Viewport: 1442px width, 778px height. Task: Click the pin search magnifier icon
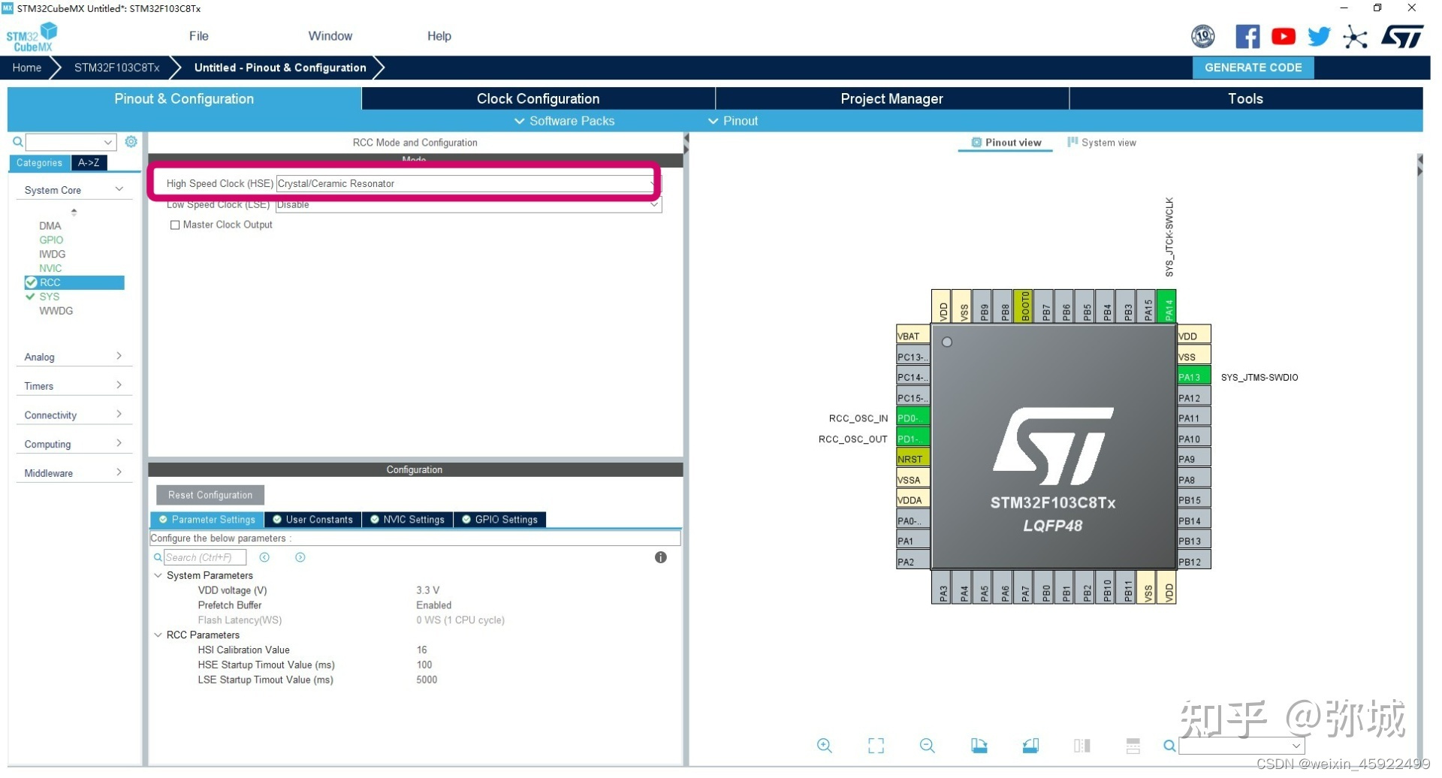coord(1169,746)
